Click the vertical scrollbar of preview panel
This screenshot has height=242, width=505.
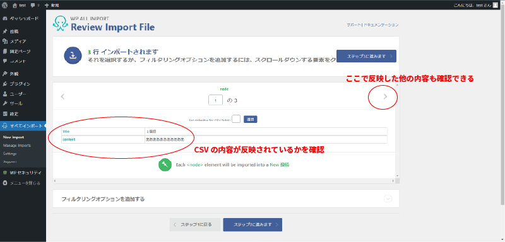(x=398, y=130)
